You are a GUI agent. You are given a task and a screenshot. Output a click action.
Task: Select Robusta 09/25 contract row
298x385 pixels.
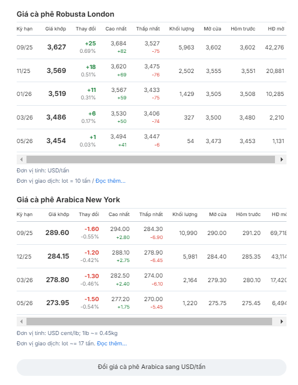(151, 47)
